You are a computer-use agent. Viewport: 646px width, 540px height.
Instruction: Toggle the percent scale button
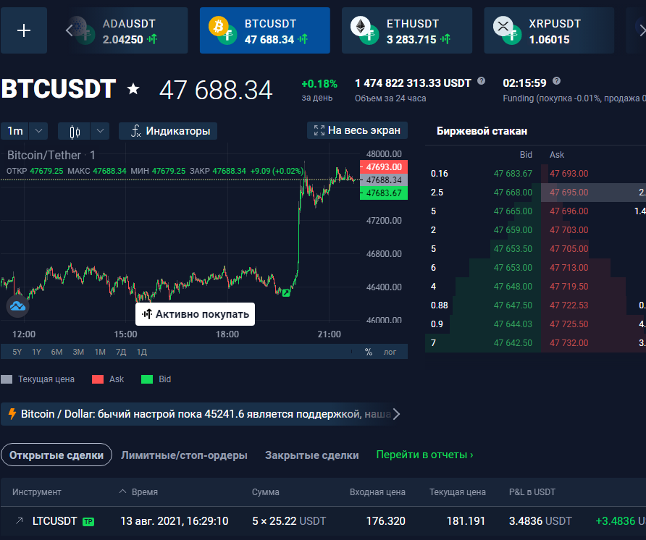point(369,352)
